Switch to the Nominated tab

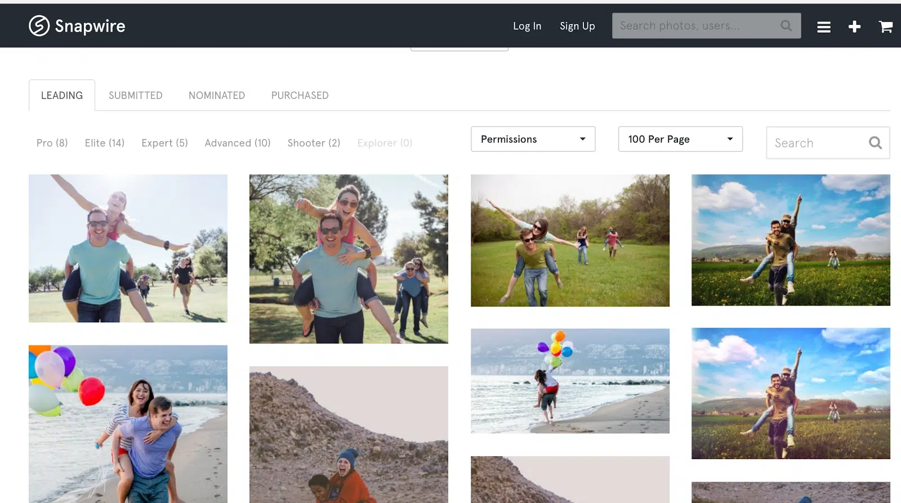[217, 96]
